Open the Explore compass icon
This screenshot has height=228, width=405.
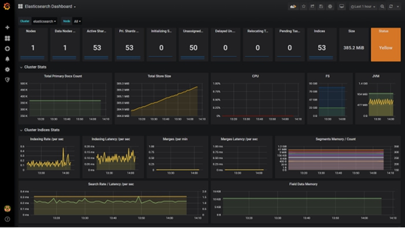click(7, 49)
